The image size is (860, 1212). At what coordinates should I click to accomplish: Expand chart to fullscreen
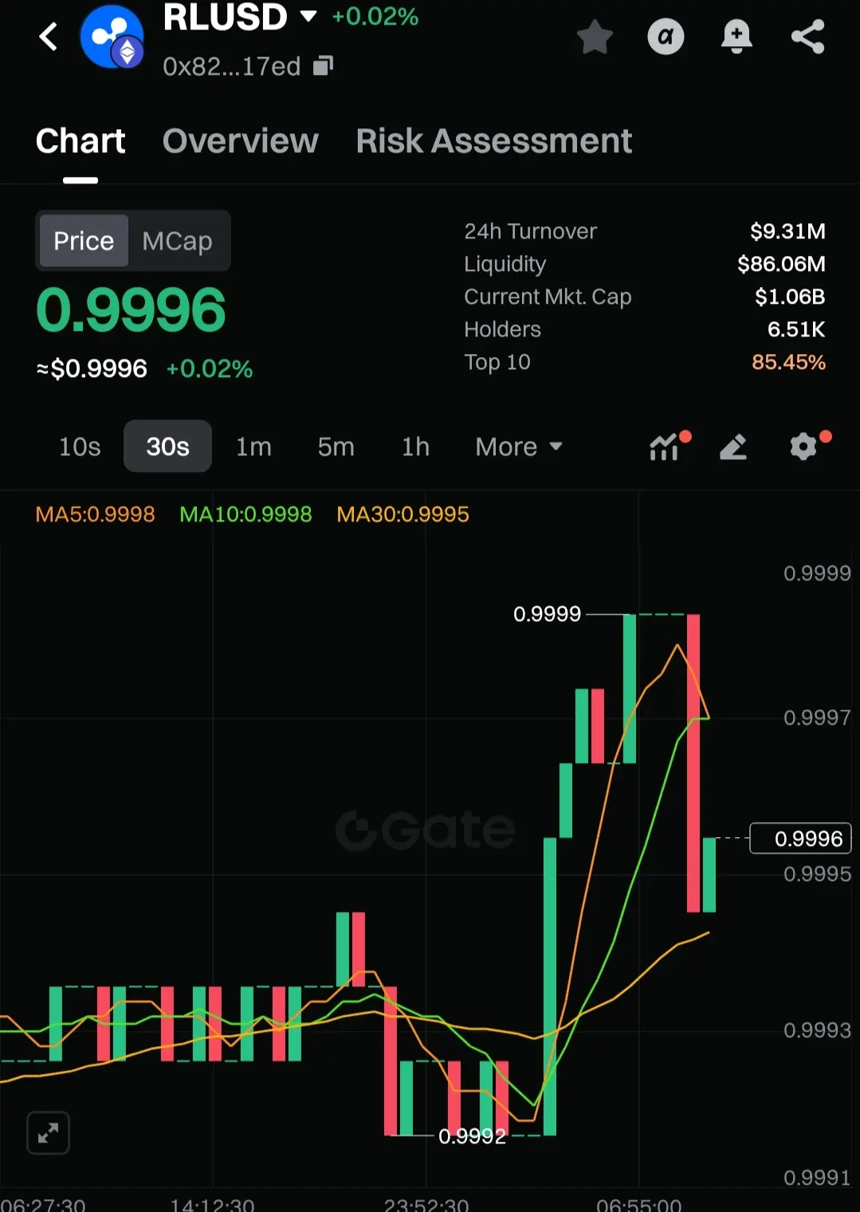48,1132
